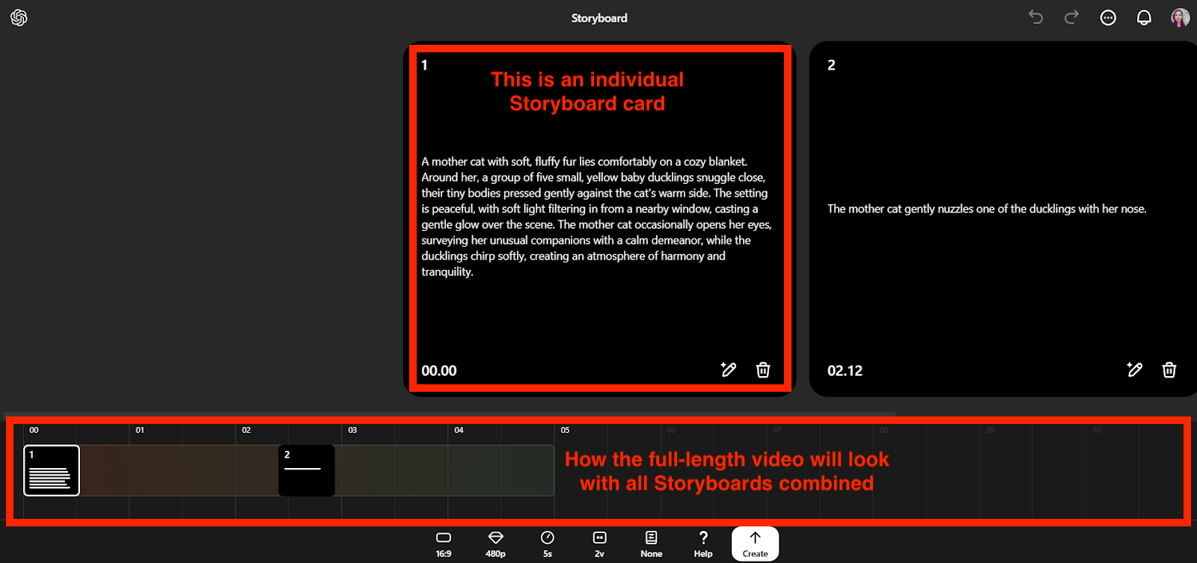The image size is (1197, 563).
Task: Select card 1 thumbnail on the timeline
Action: (52, 470)
